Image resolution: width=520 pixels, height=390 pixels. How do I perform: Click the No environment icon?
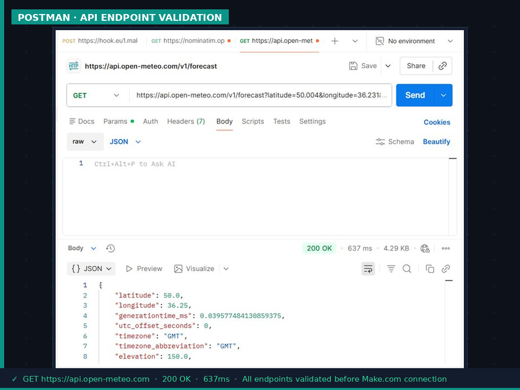[x=380, y=41]
